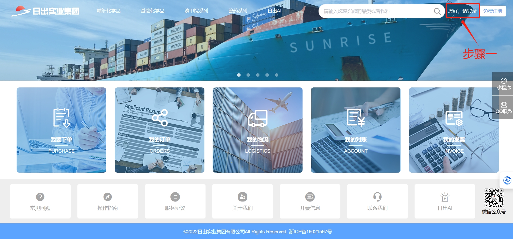Click the headset icon for 联系我们
Screen dimensions: 513x239
[377, 197]
